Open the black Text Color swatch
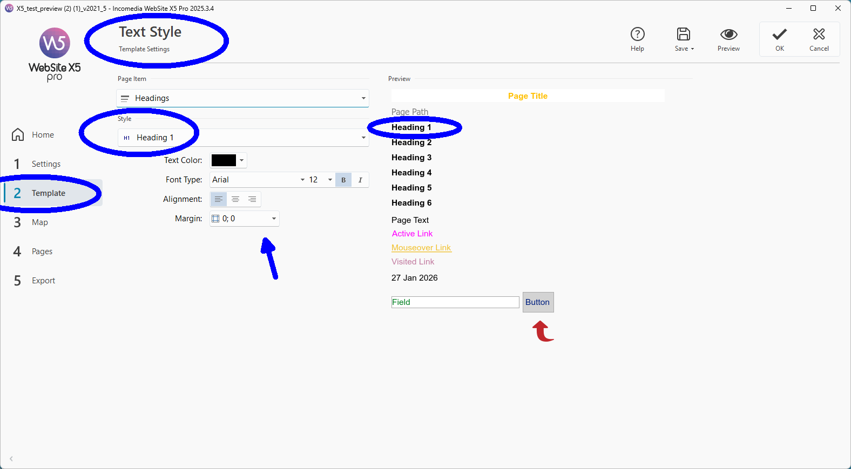 [x=224, y=160]
